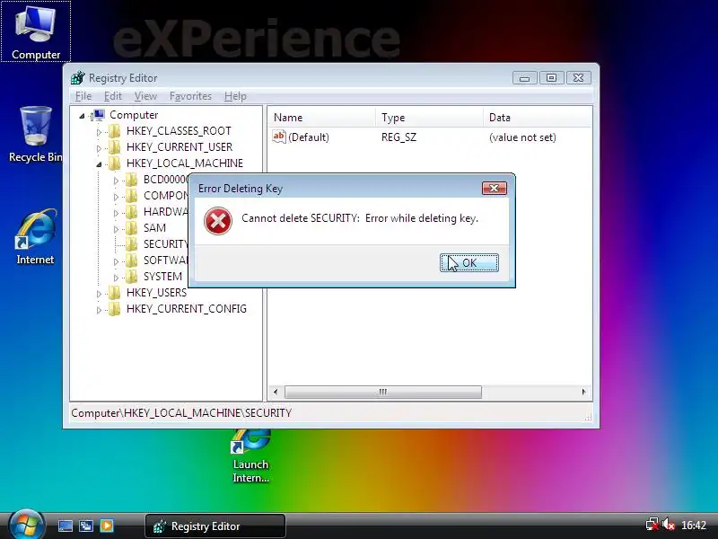
Task: Select the HKEY_CURRENT_CONFIG tree label
Action: (187, 309)
